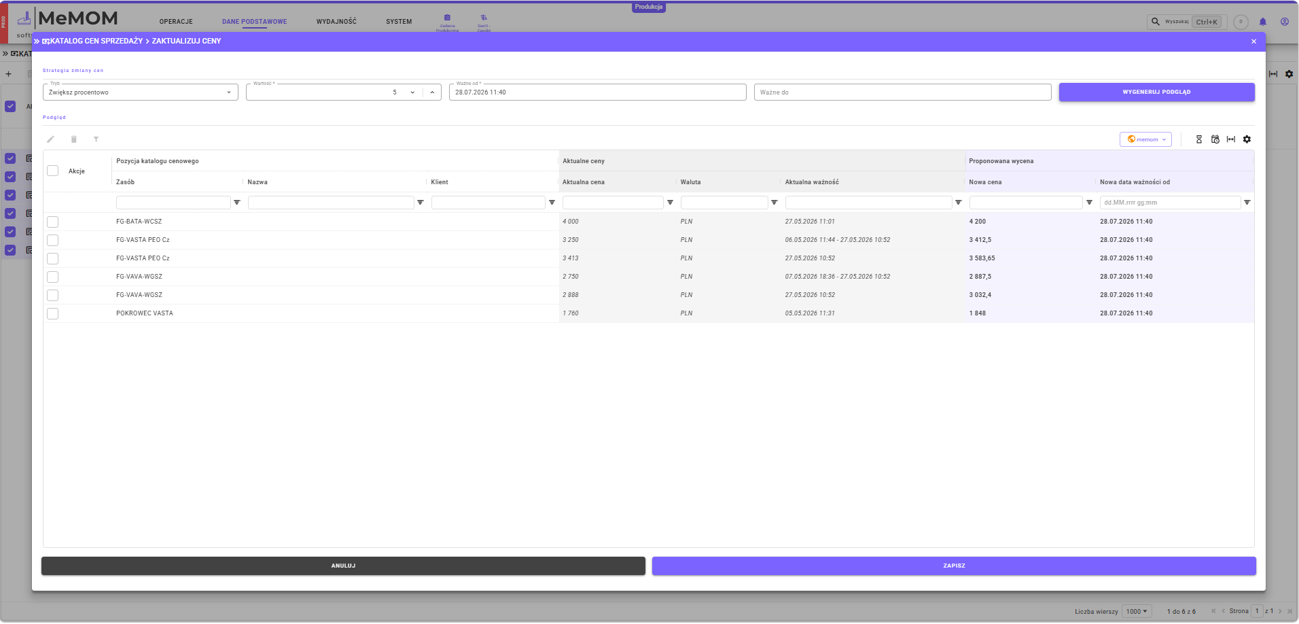
Task: Click the settings gear in background page toolbar
Action: coord(1289,74)
